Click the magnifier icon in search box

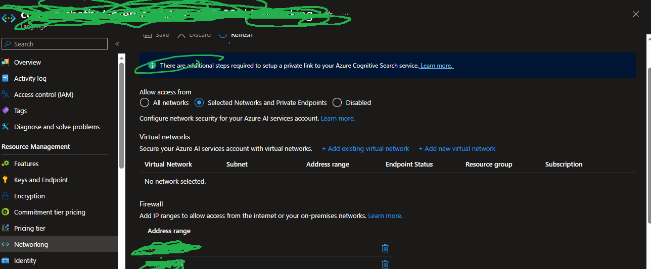click(8, 44)
